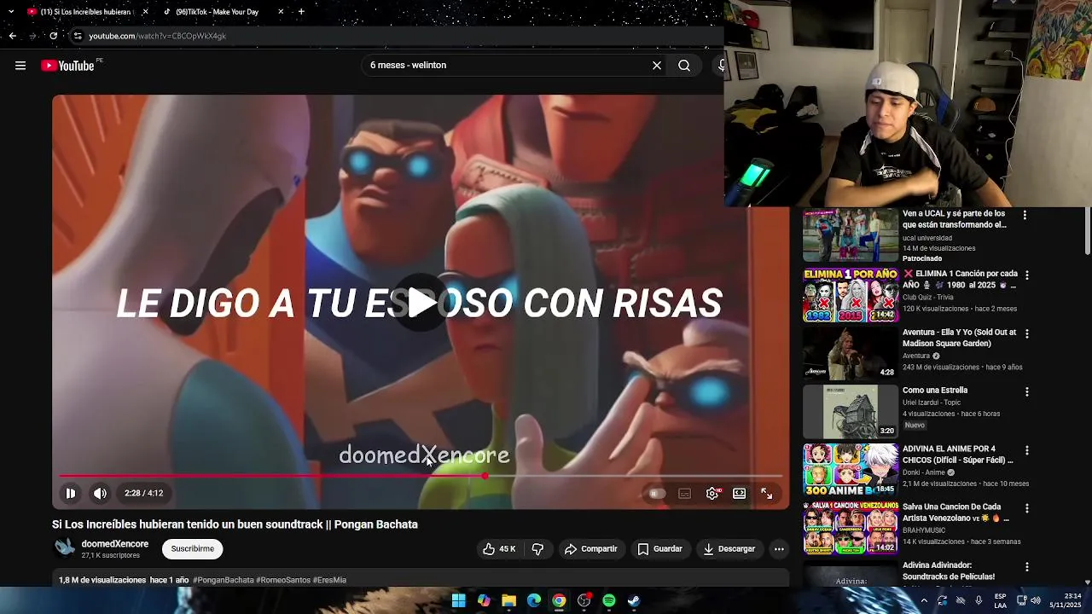1092x614 pixels.
Task: Open the Windows Start menu
Action: tap(459, 600)
